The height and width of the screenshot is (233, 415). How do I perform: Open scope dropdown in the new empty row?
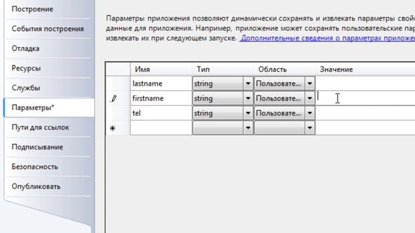pos(310,128)
